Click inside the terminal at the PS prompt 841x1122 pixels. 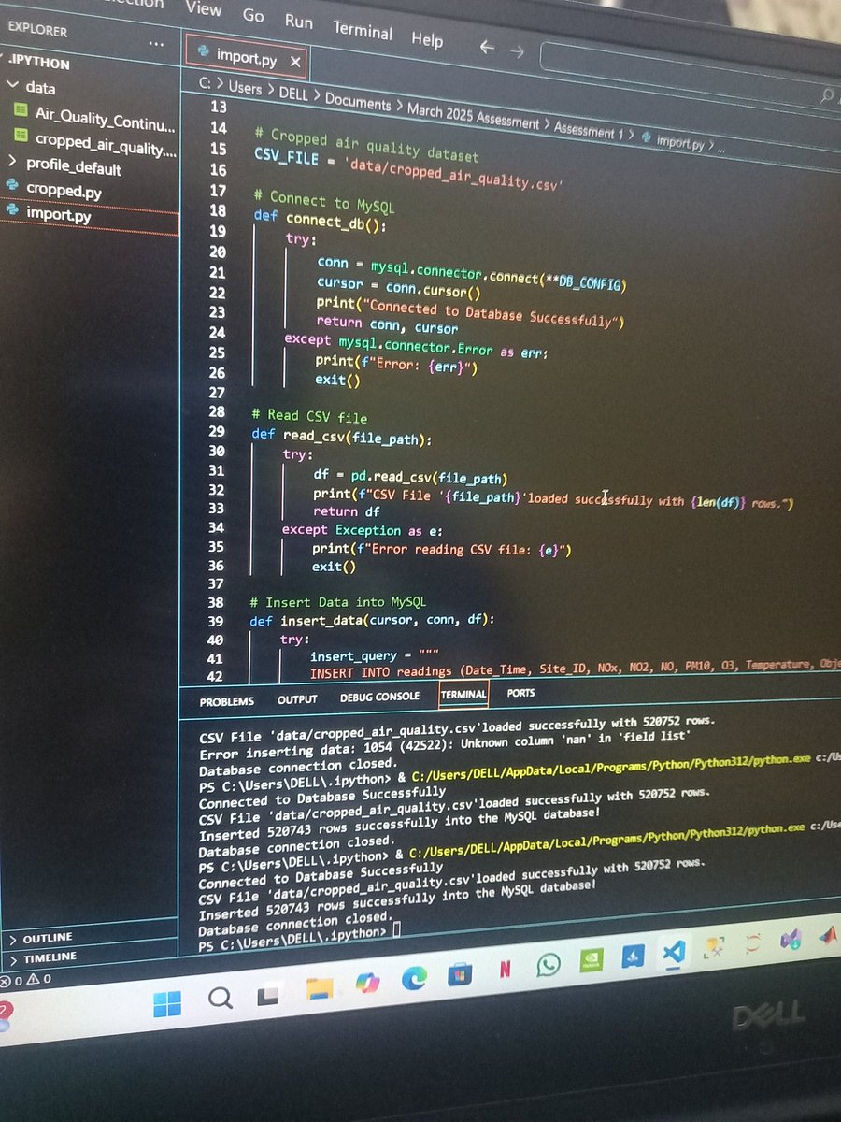point(396,929)
